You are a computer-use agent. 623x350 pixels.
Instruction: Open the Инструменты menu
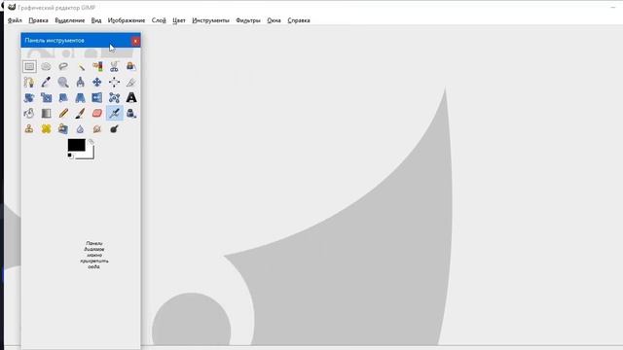[210, 20]
